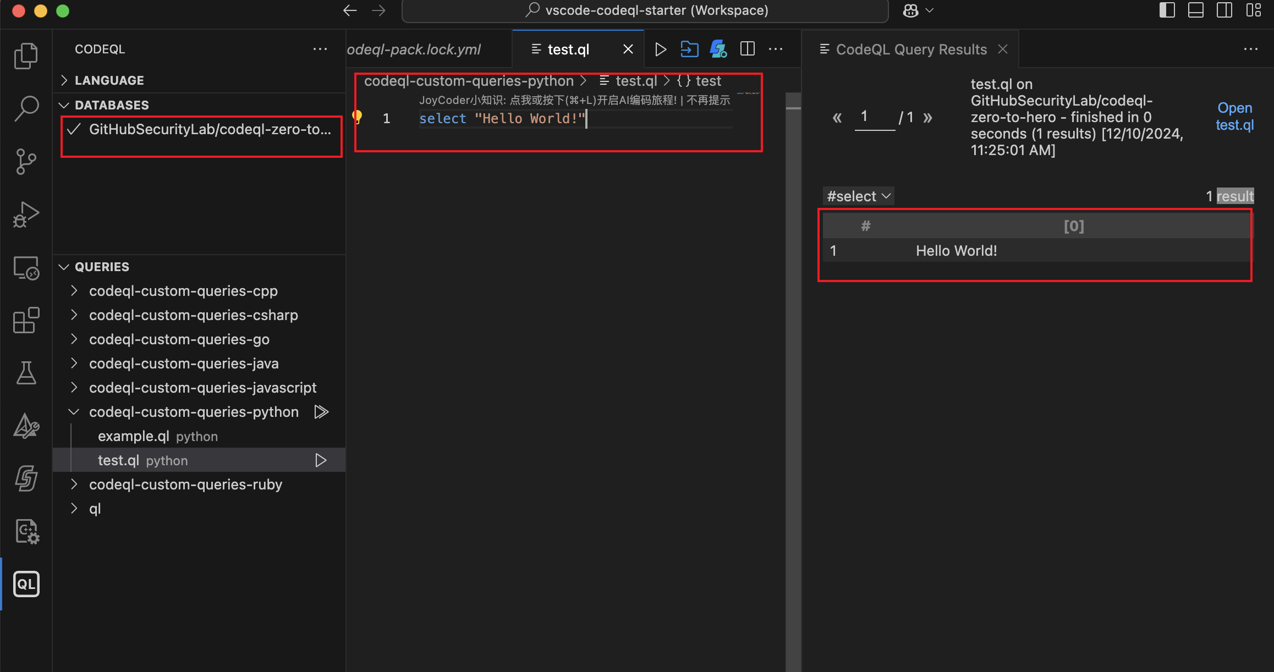1274x672 pixels.
Task: Open the Extensions marketplace view
Action: click(x=26, y=320)
